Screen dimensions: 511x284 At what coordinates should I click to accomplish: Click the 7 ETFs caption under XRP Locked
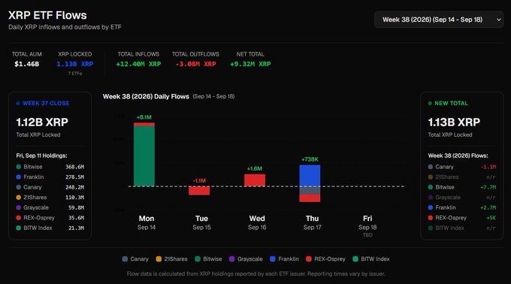pos(75,74)
